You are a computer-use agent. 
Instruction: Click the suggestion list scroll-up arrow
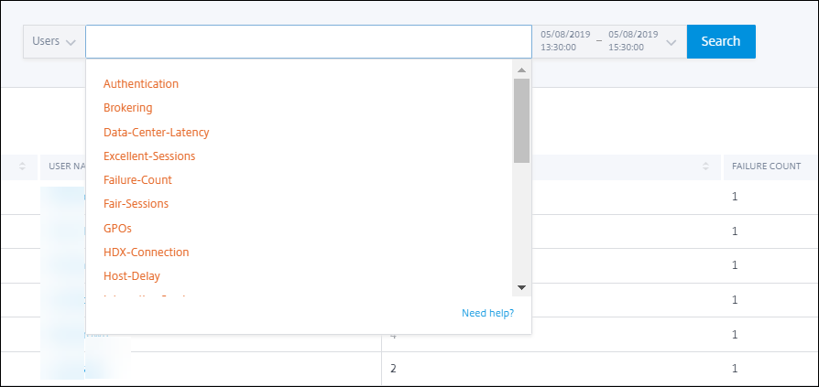521,70
